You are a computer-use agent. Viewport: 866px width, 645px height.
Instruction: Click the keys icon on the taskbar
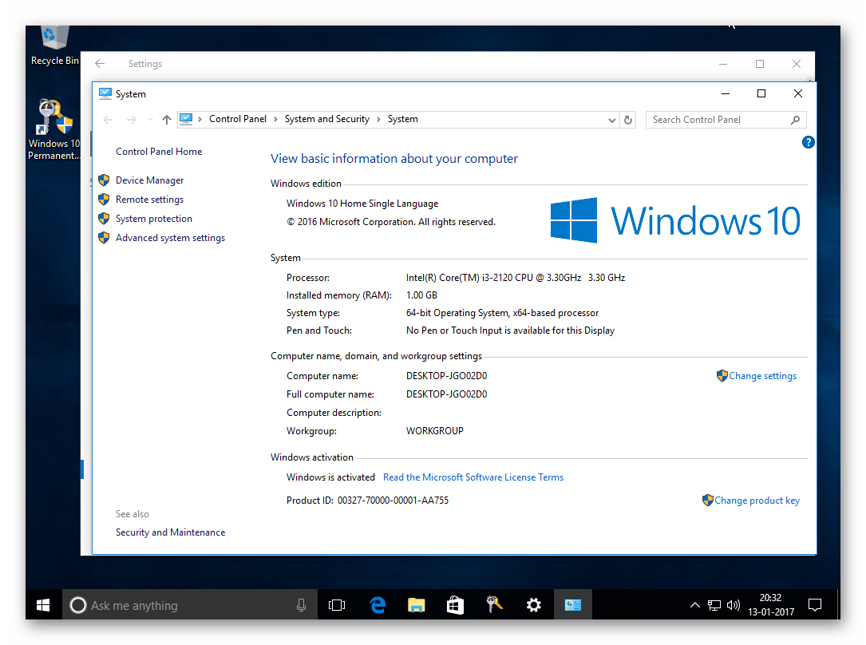494,605
